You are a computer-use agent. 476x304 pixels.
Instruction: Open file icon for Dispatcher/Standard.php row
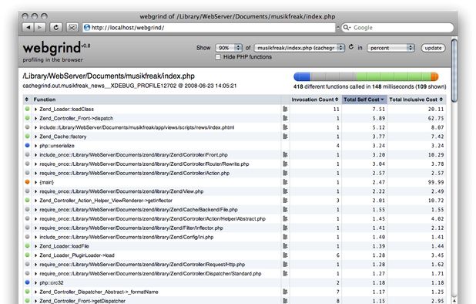[285, 274]
